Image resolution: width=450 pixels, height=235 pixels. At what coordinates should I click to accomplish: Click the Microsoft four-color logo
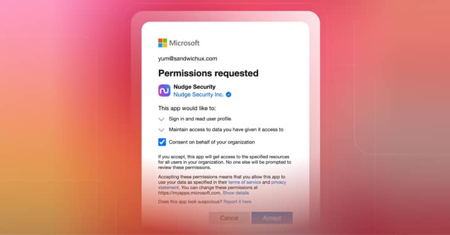pyautogui.click(x=163, y=43)
